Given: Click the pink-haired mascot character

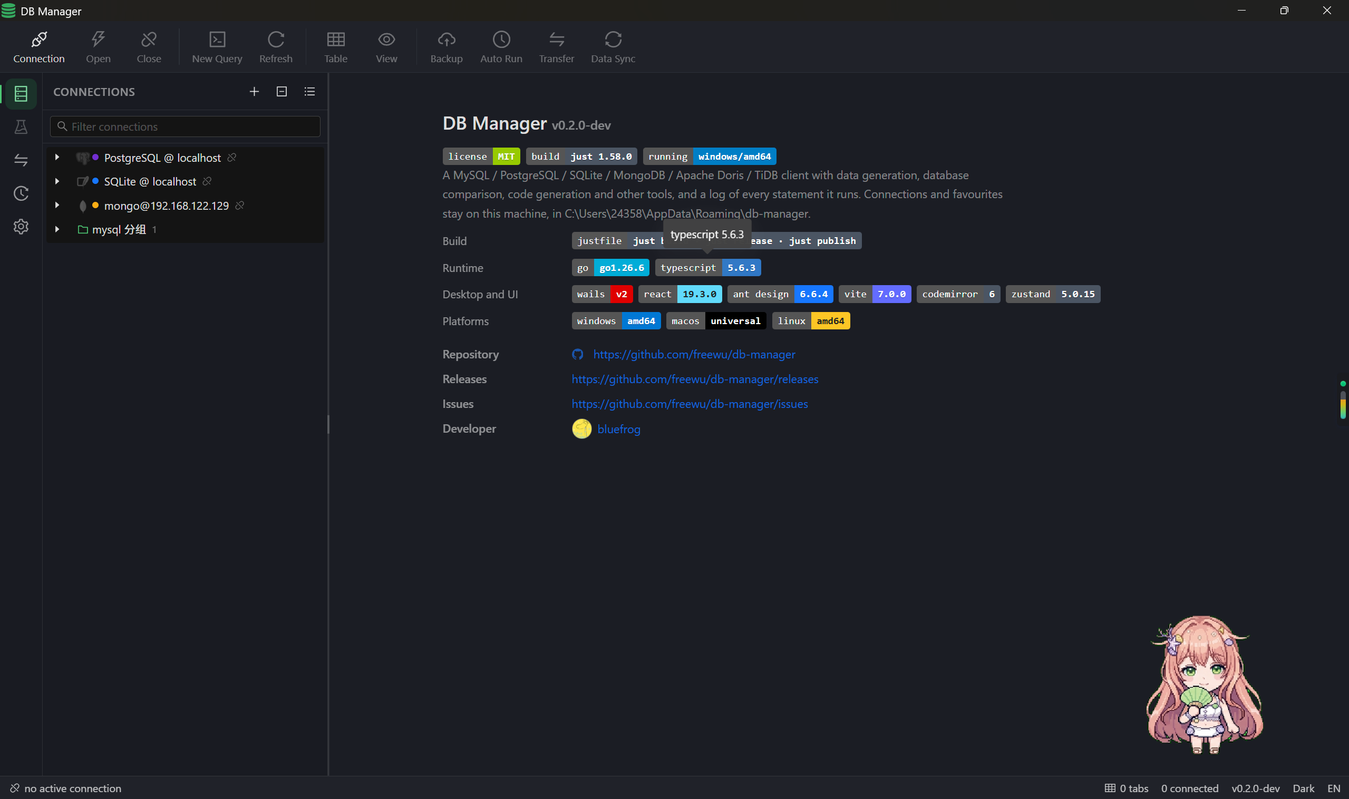Looking at the screenshot, I should point(1204,685).
